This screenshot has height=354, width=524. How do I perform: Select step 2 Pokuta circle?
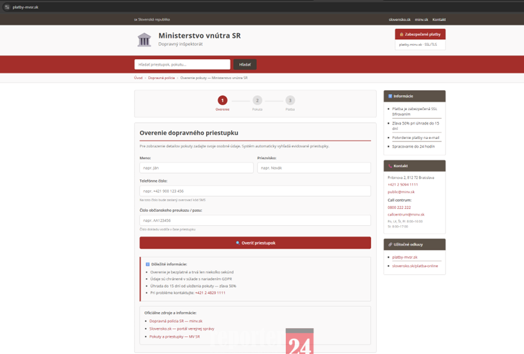[x=257, y=101]
